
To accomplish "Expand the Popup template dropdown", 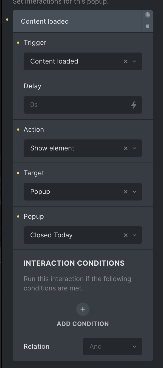I will click(134, 235).
